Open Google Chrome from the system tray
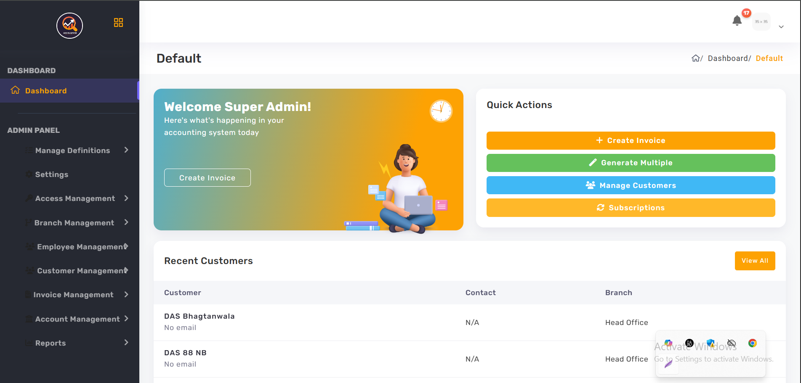This screenshot has width=801, height=383. tap(752, 343)
